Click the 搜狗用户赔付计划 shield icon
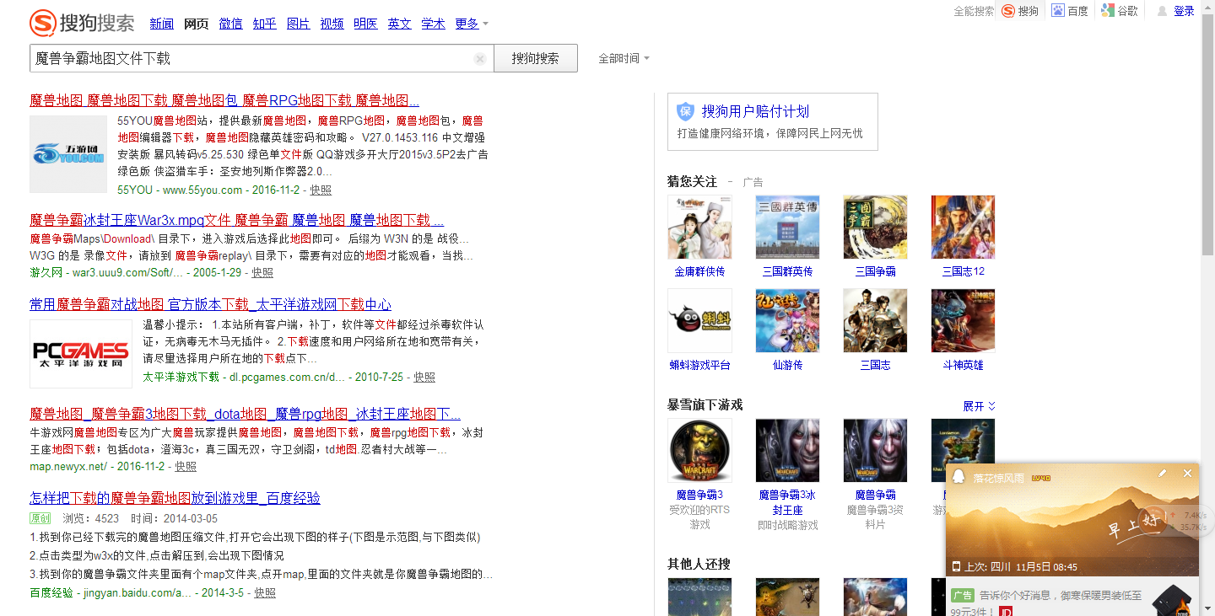 (x=686, y=111)
